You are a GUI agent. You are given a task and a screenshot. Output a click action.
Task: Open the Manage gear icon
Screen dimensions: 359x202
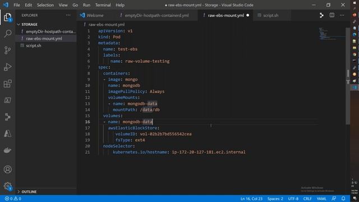(x=7, y=186)
